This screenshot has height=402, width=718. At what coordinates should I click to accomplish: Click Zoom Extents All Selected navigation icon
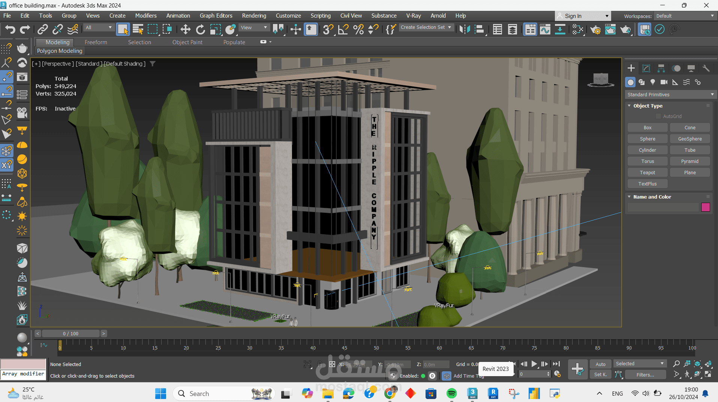point(708,364)
